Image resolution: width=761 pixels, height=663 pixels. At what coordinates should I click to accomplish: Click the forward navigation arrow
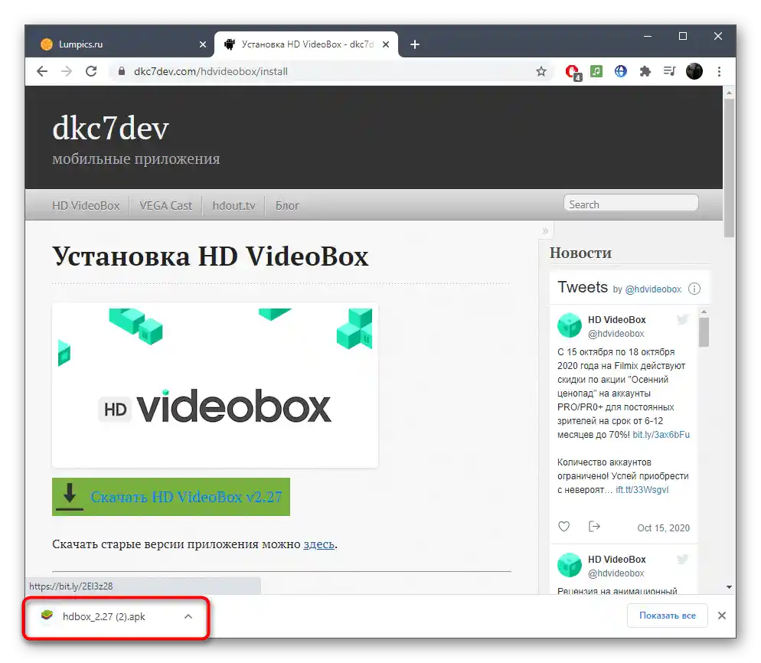pos(67,71)
